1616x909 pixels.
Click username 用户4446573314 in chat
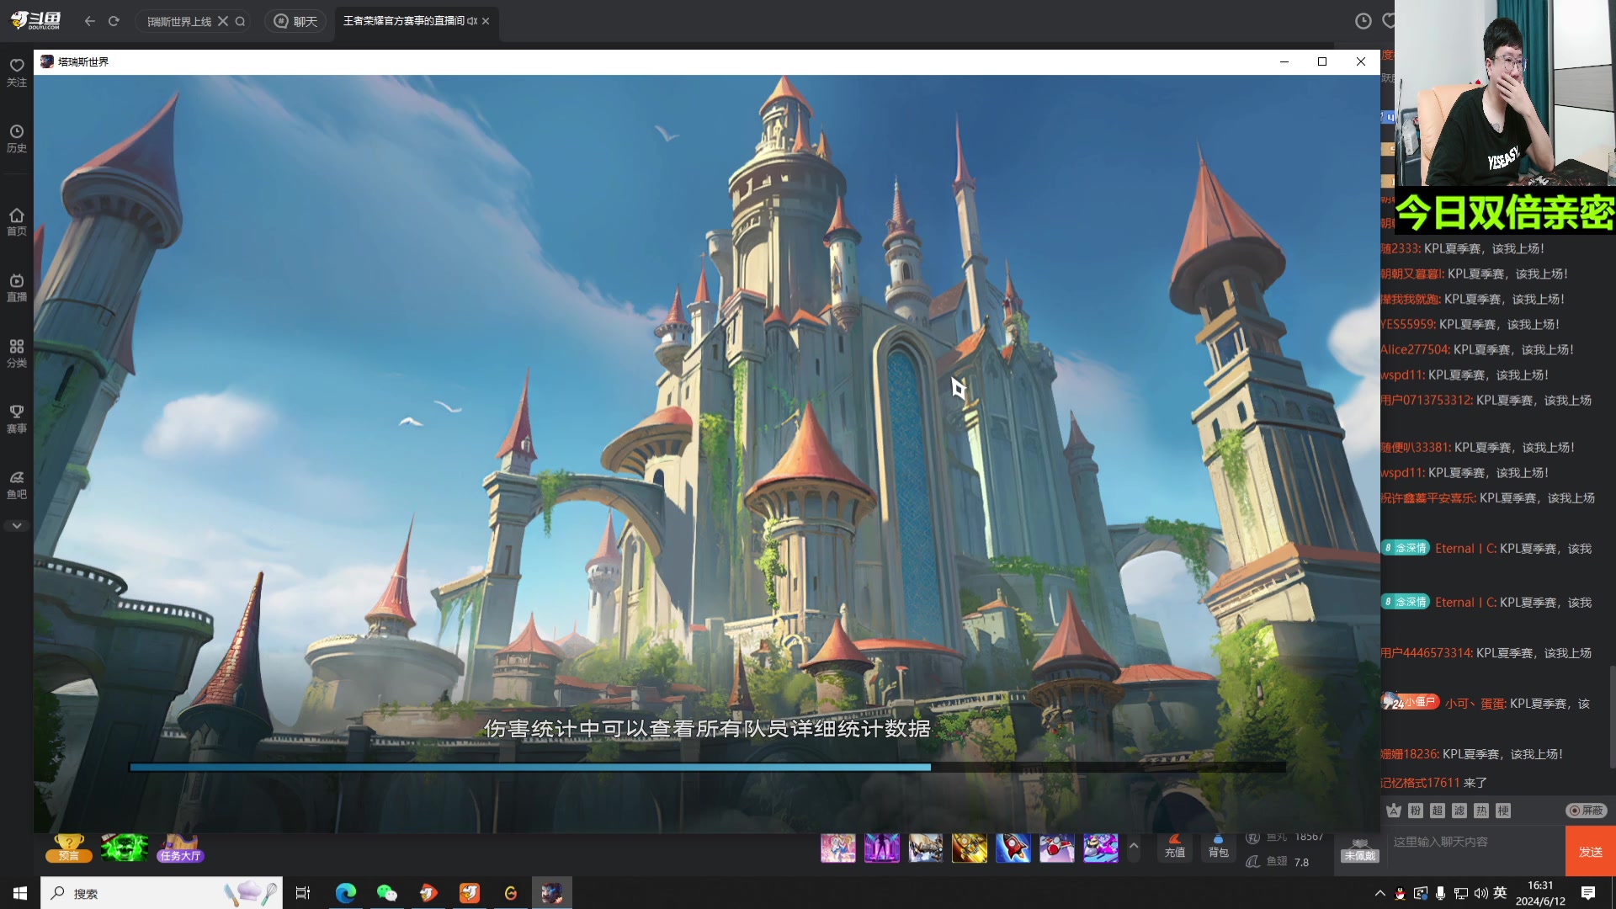[1427, 653]
